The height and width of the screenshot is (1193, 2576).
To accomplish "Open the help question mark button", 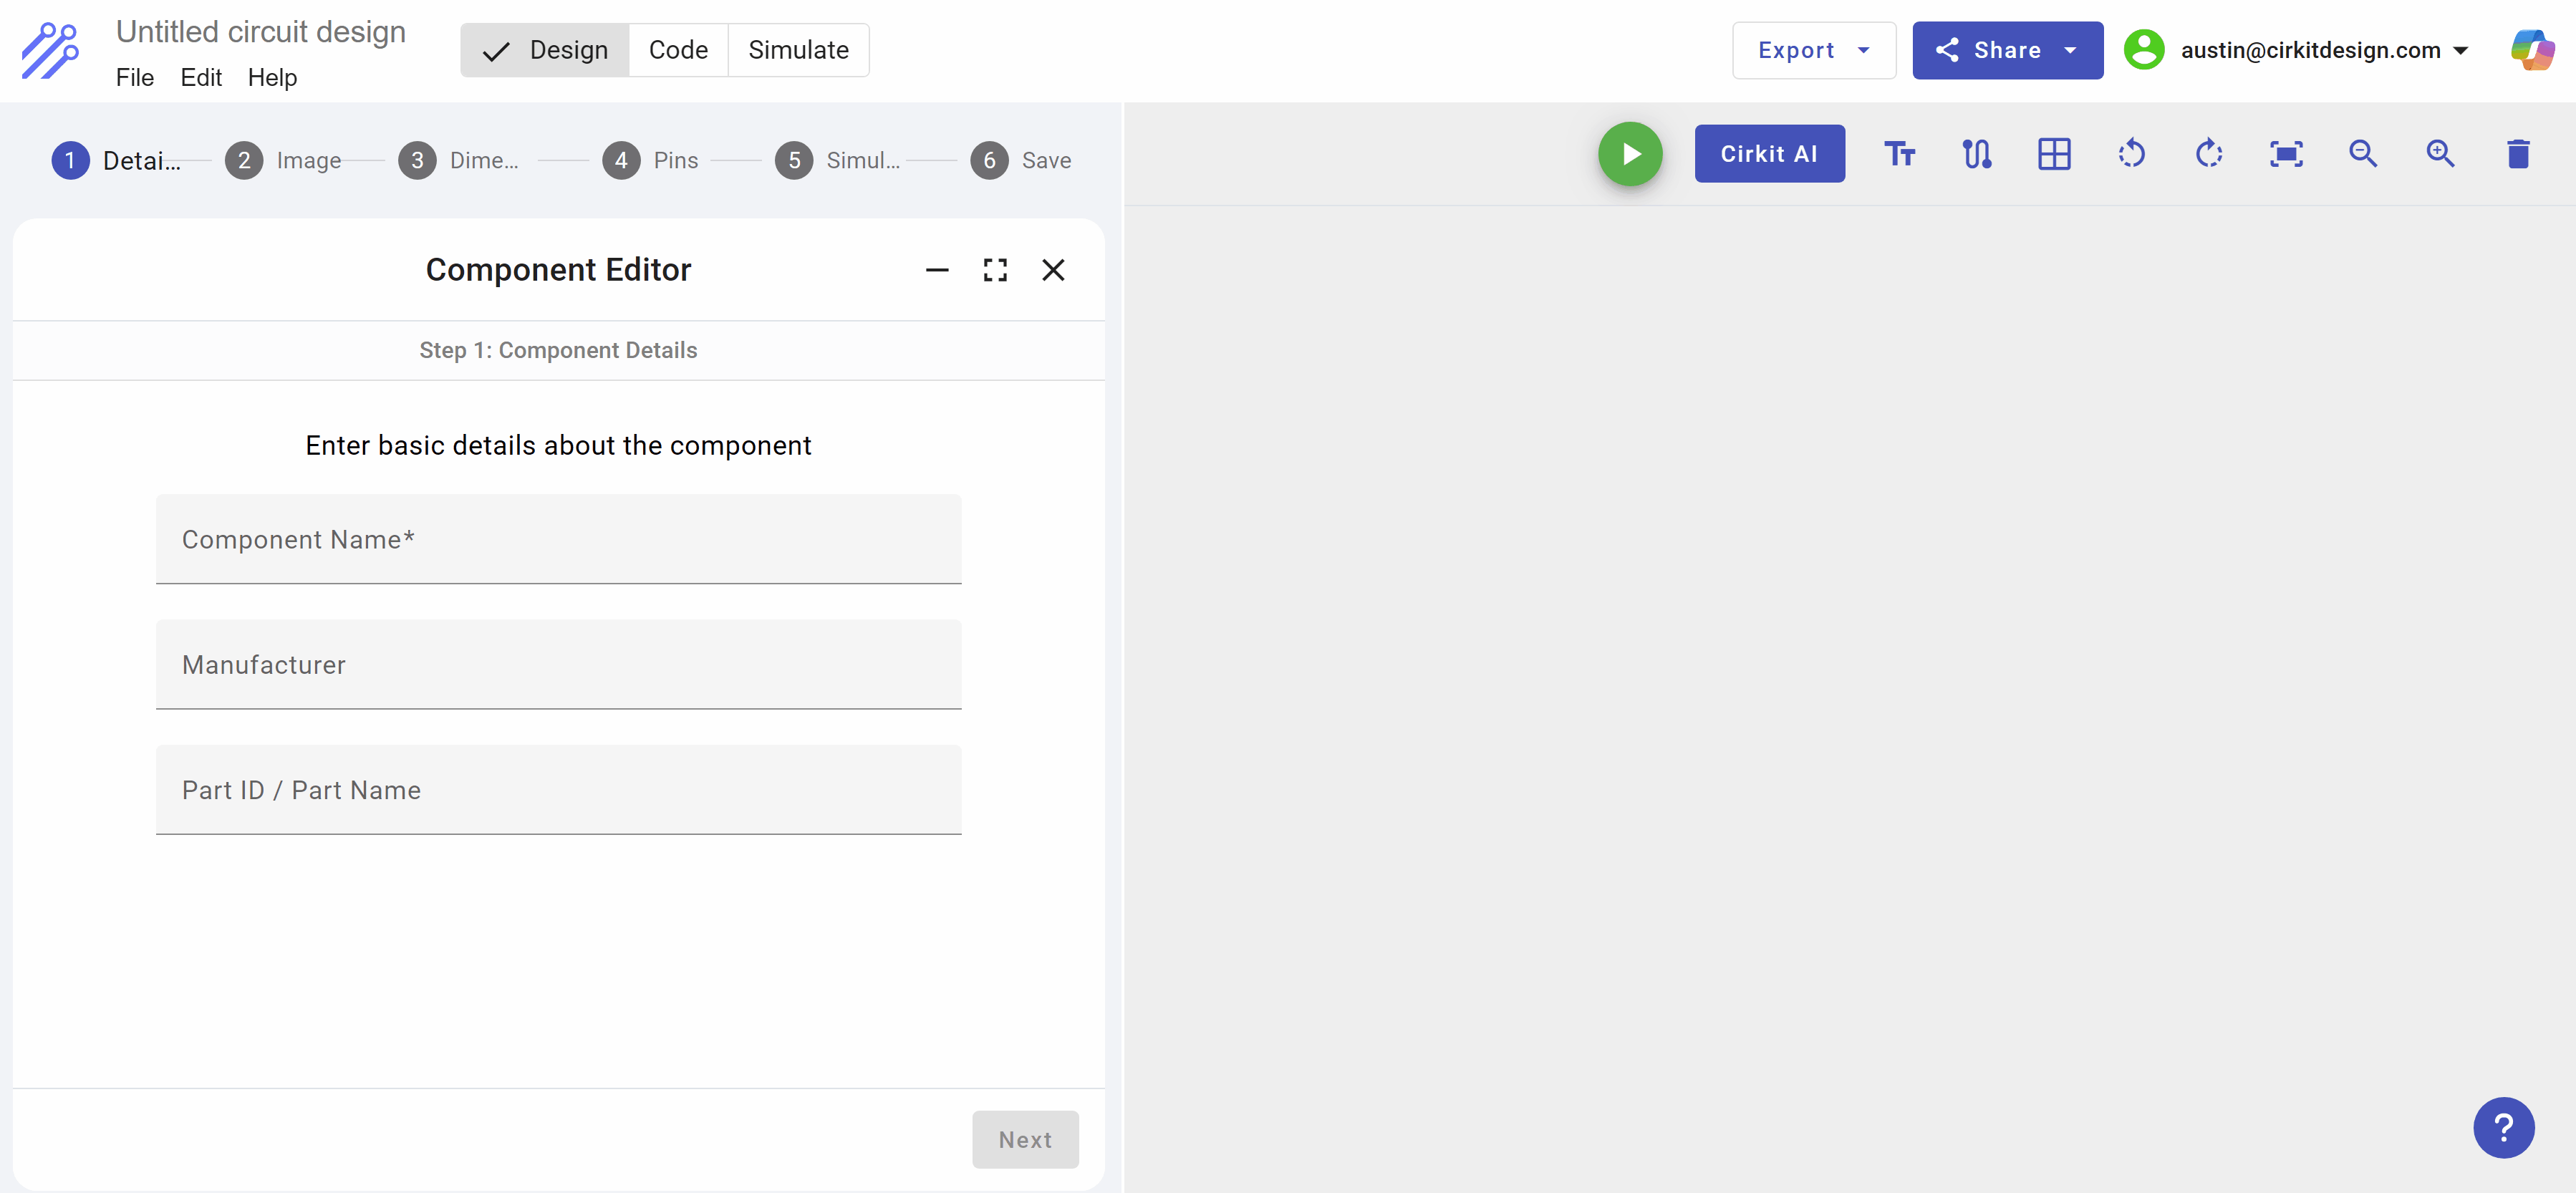I will pos(2503,1127).
